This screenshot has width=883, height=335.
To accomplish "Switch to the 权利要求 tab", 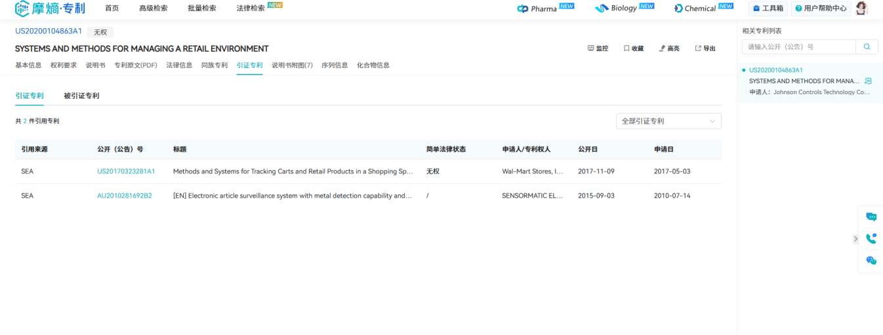I will pyautogui.click(x=64, y=65).
